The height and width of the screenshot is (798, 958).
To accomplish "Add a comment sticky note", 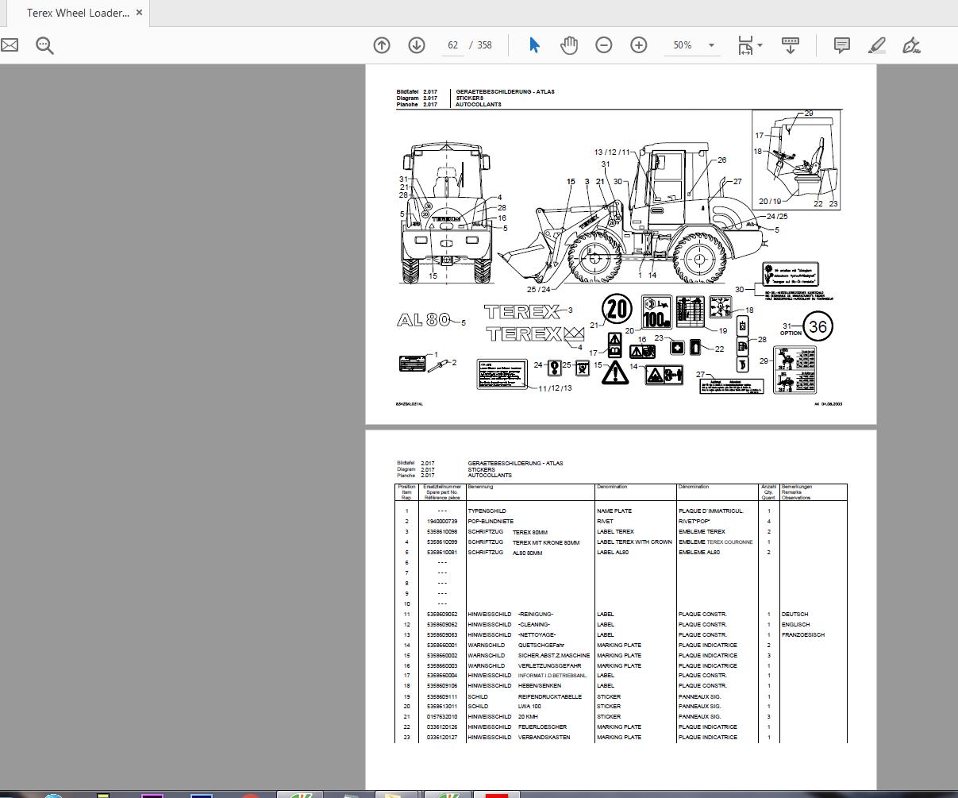I will point(842,45).
